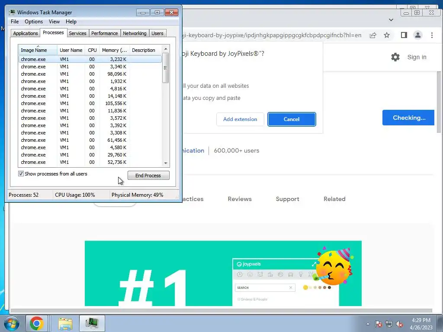Click the Checking... button
Viewport: 443px width, 332px height.
[408, 118]
